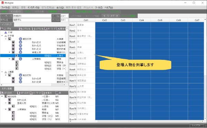Viewport: 207px width, 128px height.
Task: Click the S icon in the 立地条件 row
Action: (x=13, y=46)
